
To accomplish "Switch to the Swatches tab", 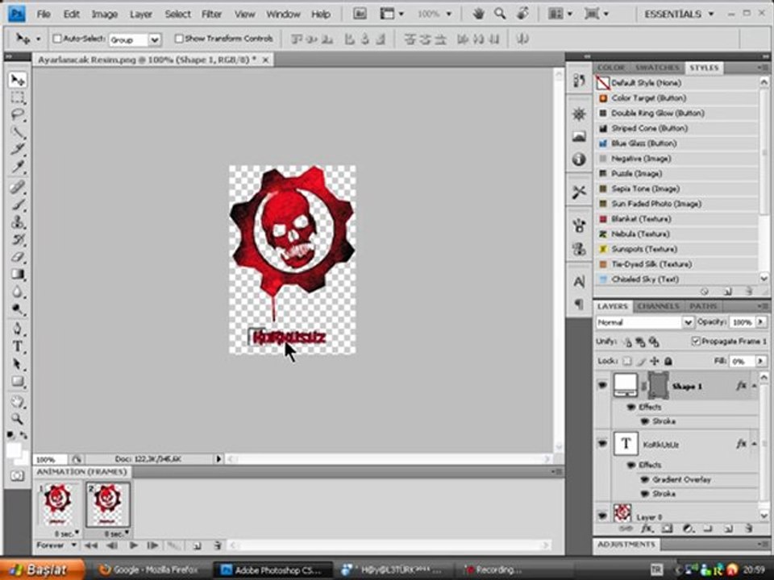I will (657, 68).
